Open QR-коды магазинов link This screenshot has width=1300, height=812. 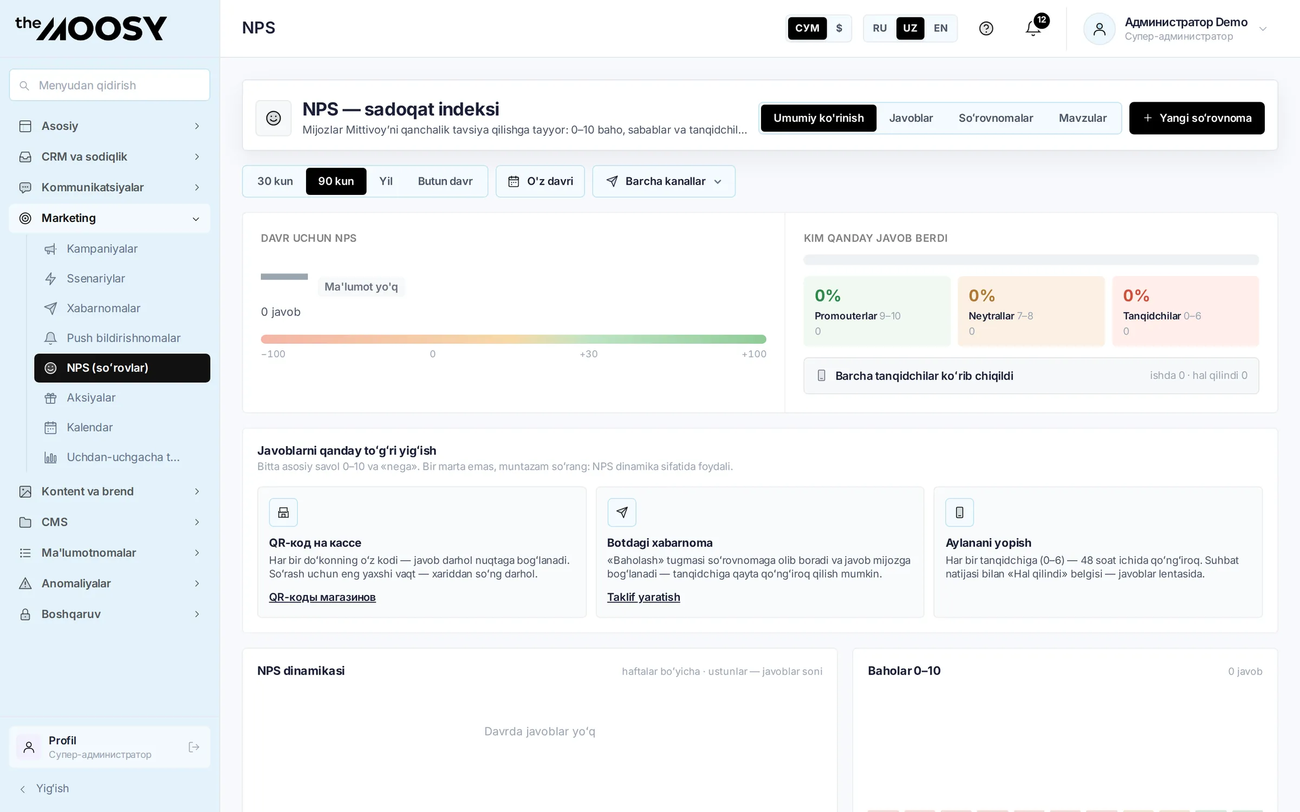pyautogui.click(x=322, y=597)
